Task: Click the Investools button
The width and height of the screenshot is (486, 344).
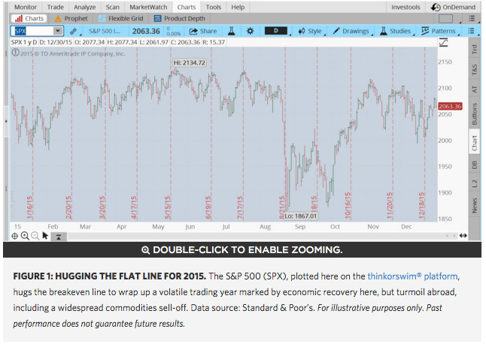Action: tap(405, 7)
